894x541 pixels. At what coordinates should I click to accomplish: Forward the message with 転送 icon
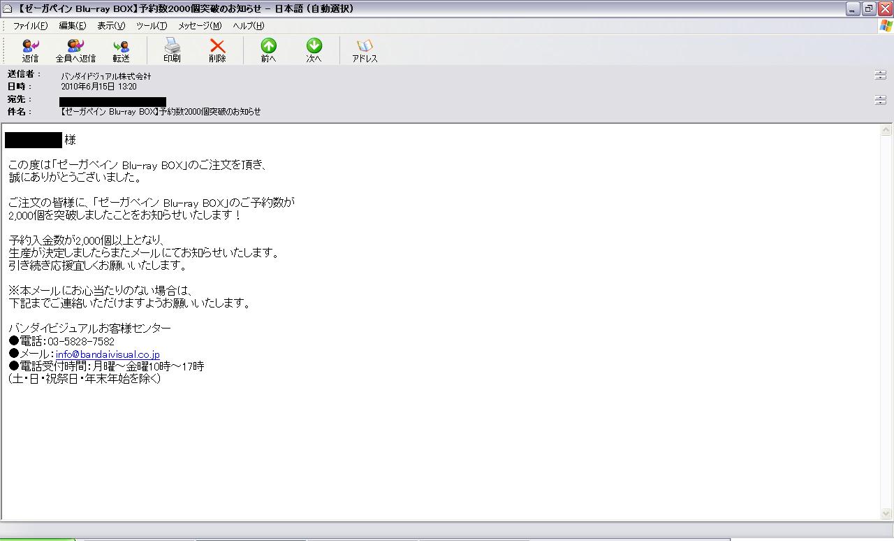121,50
